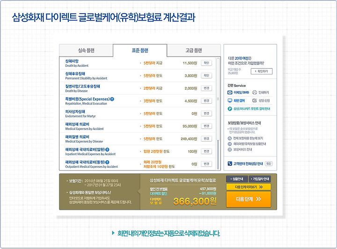Click 변경 for 질병사망/고도후유장해
This screenshot has width=337, height=249.
206,88
